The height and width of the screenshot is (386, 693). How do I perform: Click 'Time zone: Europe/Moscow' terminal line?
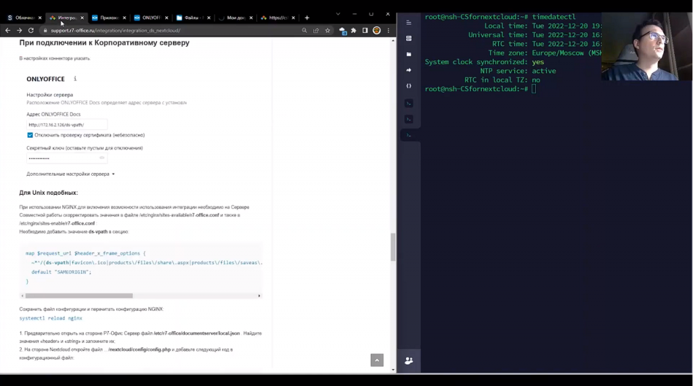[x=545, y=53]
